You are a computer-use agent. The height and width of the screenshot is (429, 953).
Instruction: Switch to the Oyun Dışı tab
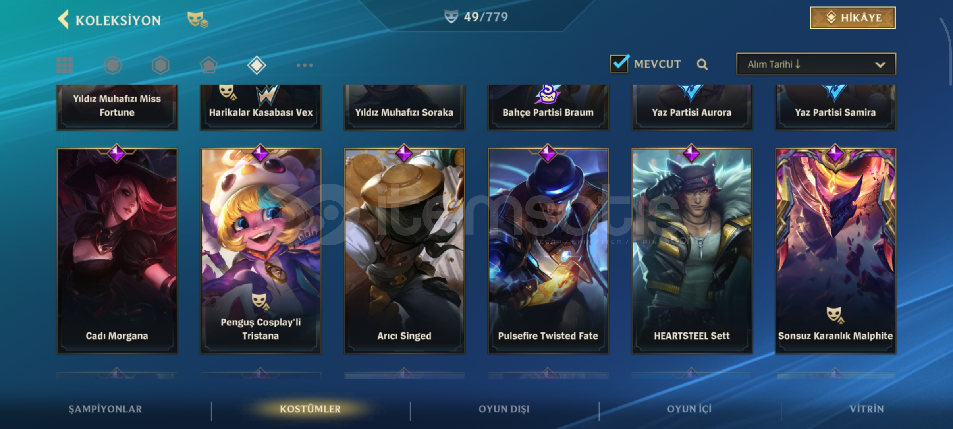click(x=504, y=409)
